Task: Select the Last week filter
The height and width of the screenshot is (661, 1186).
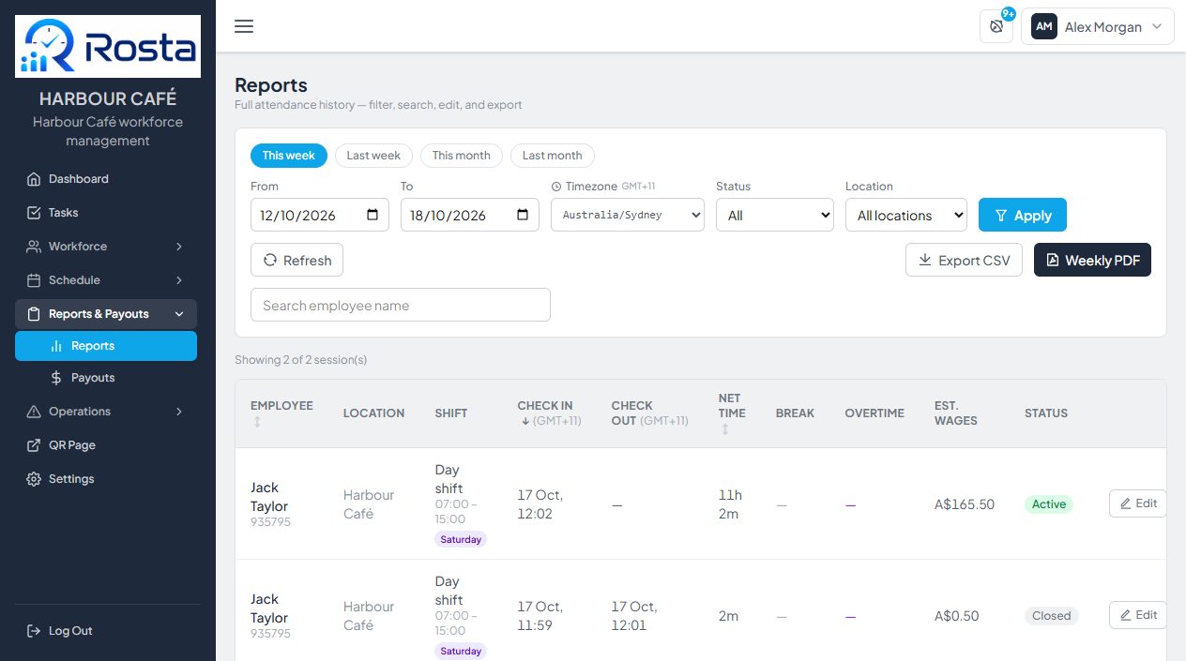Action: 373,156
